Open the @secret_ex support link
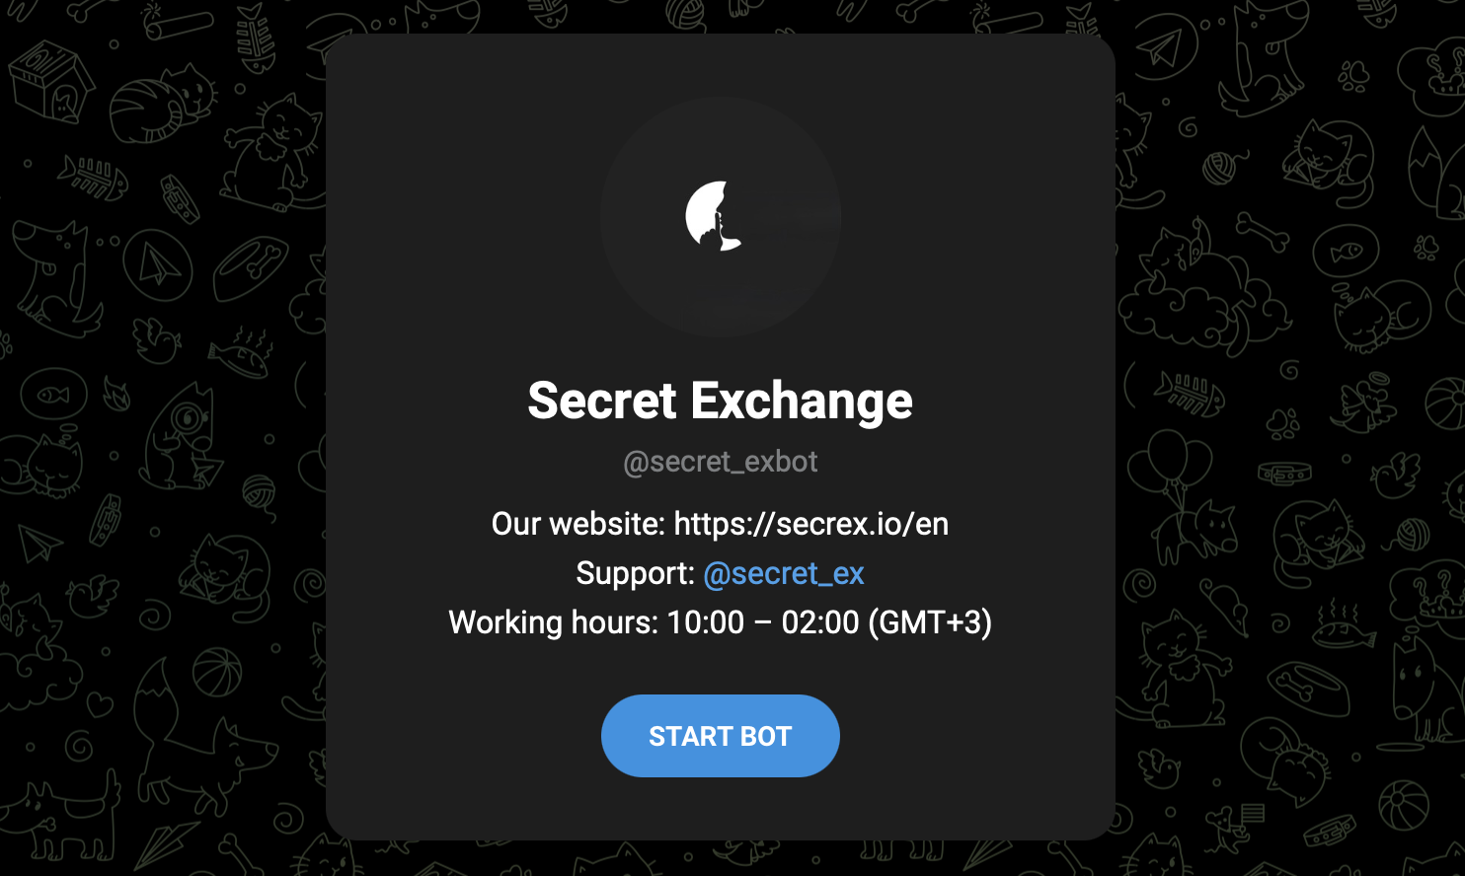Image resolution: width=1465 pixels, height=876 pixels. [783, 573]
